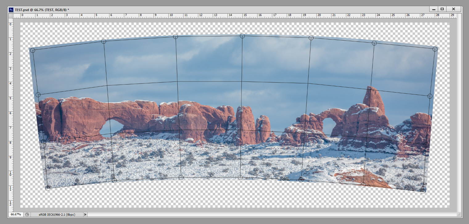469x224 pixels.
Task: Click the 66.67% zoom level field
Action: click(16, 214)
